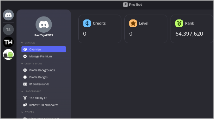Click the Level card label
This screenshot has height=119, width=214.
tap(144, 23)
